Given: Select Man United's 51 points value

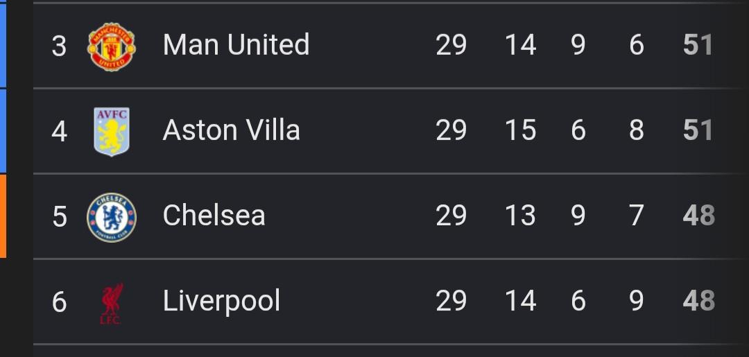Looking at the screenshot, I should [x=698, y=45].
